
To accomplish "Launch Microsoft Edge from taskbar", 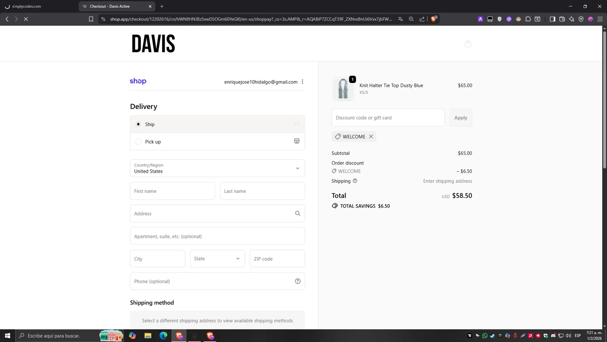I will pyautogui.click(x=163, y=336).
